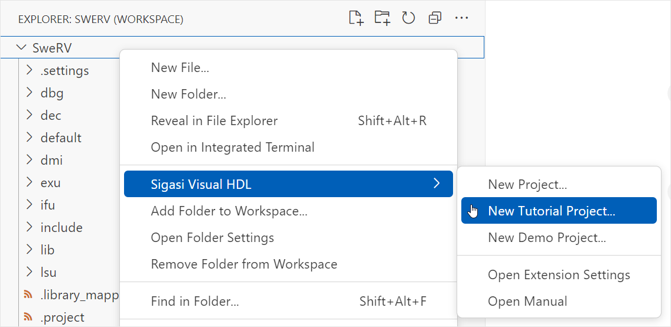Collapse the SweRV root folder
Screen dimensions: 671x327
[x=21, y=47]
